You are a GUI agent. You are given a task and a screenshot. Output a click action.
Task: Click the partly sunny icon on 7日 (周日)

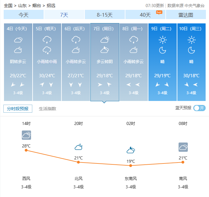[x=105, y=40]
